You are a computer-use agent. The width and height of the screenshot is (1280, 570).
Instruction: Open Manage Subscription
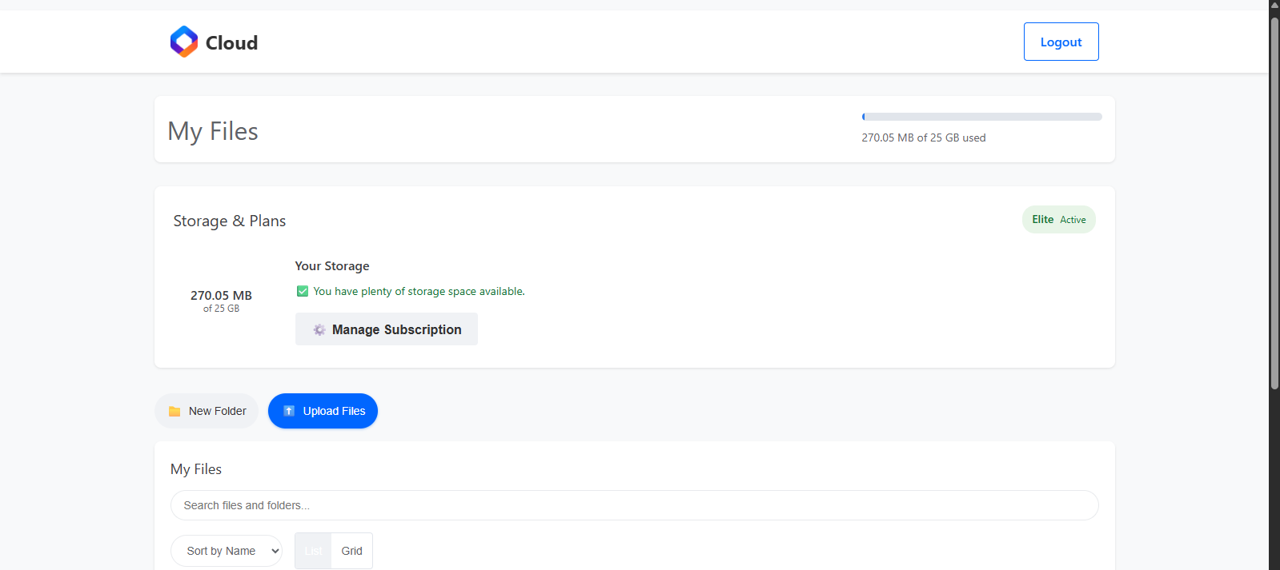click(386, 329)
